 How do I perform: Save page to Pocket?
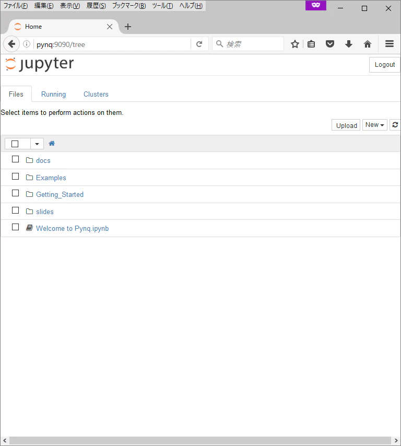click(x=330, y=44)
